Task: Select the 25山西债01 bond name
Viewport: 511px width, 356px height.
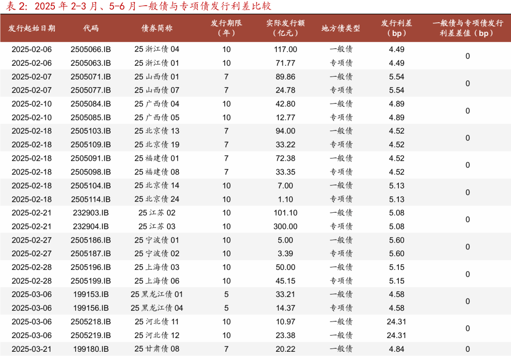Action: coord(151,76)
